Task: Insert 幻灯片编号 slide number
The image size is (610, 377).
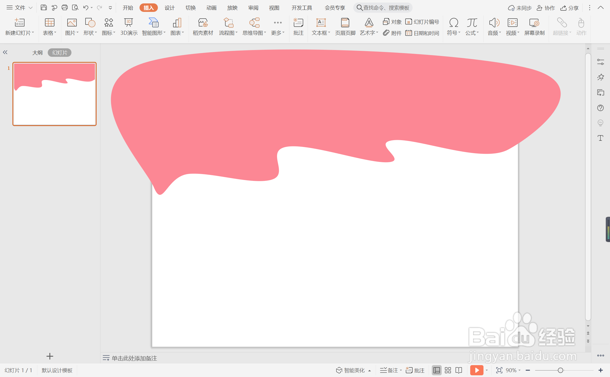Action: click(422, 22)
